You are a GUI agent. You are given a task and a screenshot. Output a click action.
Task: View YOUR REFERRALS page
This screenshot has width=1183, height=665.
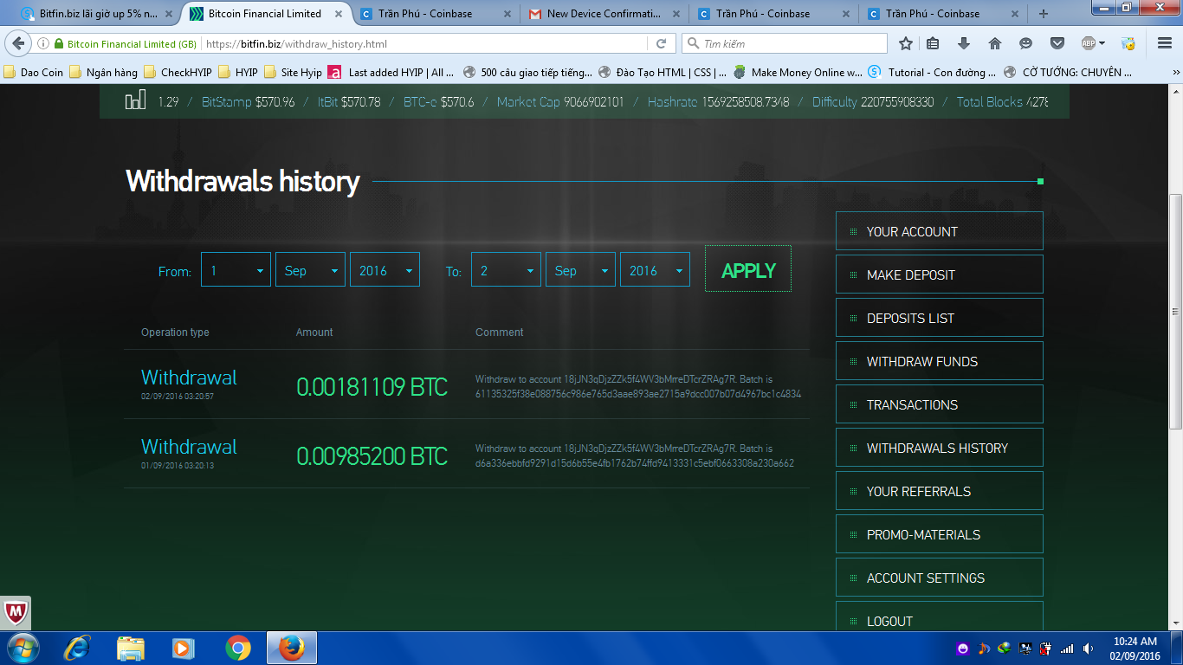(940, 491)
